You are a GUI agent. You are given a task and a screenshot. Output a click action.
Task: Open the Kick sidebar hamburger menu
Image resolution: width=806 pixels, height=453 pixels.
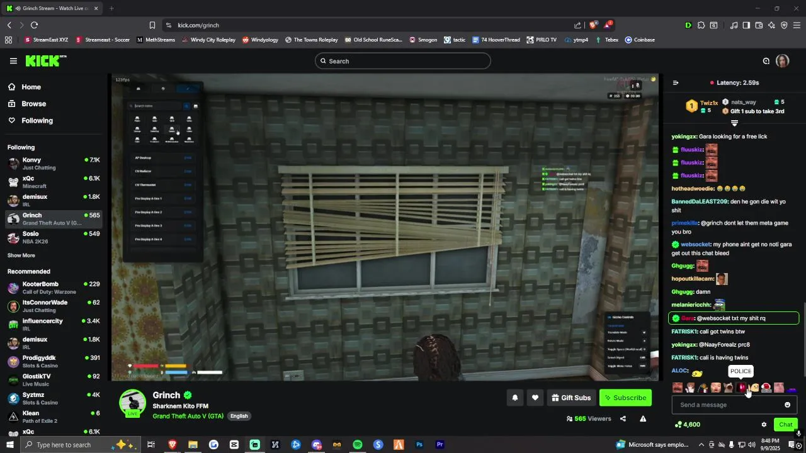pos(13,61)
